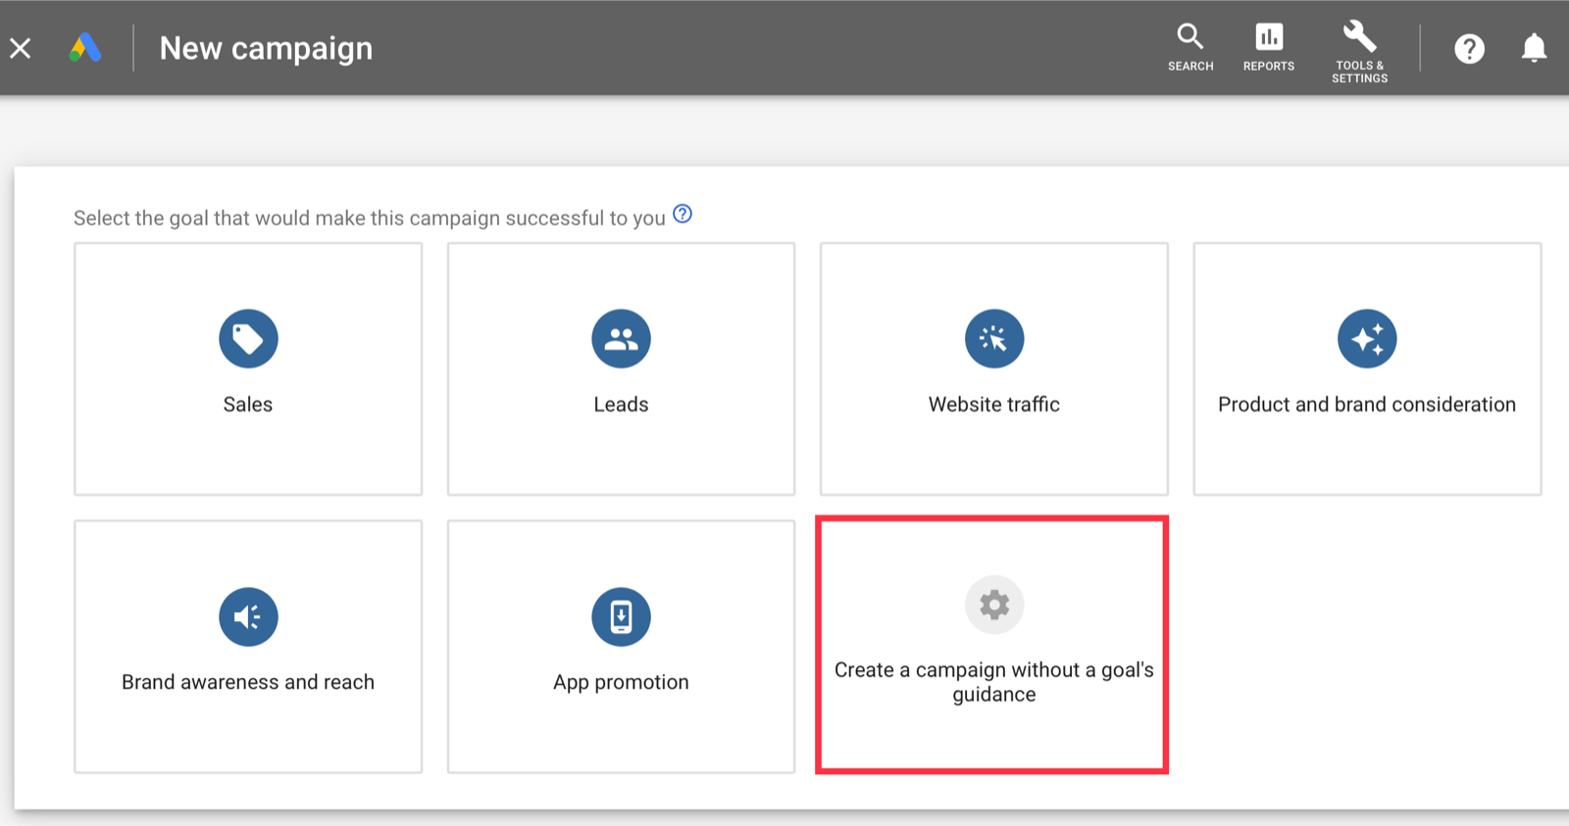Click the gear icon for no-goal campaign
This screenshot has width=1569, height=826.
tap(994, 605)
